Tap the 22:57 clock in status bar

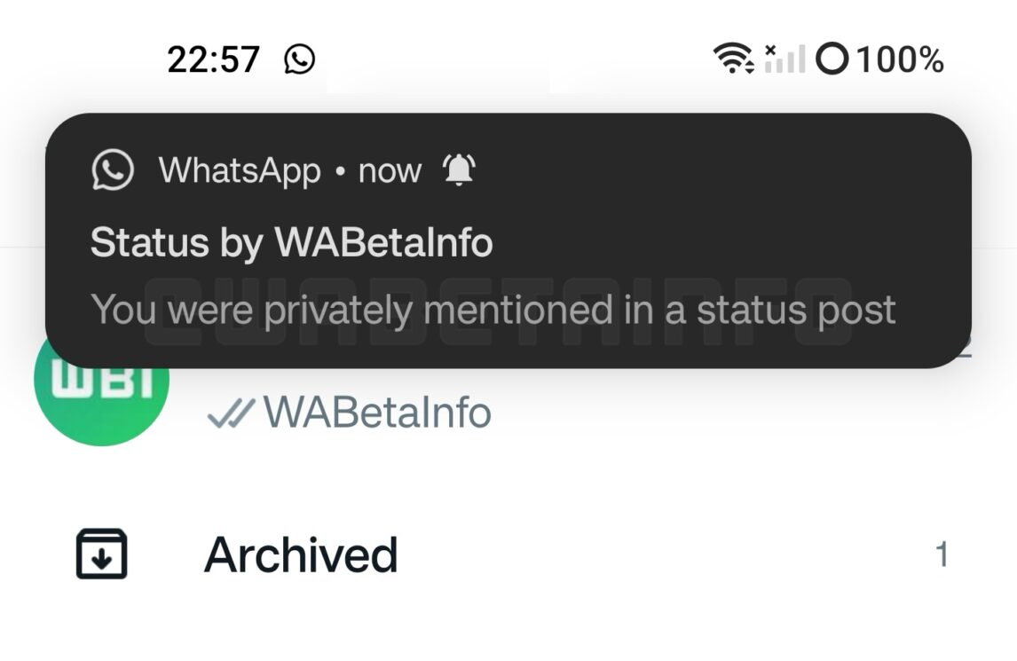coord(213,59)
